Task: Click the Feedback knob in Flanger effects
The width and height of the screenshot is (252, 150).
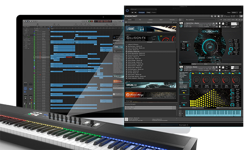Action: (236, 80)
